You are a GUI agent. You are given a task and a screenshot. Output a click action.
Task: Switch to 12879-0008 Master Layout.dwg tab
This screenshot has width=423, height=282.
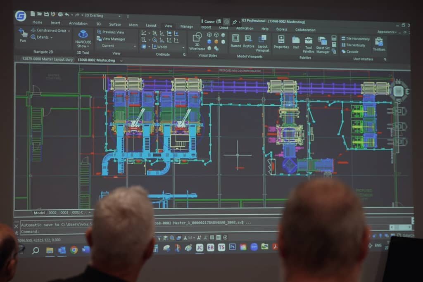(47, 59)
